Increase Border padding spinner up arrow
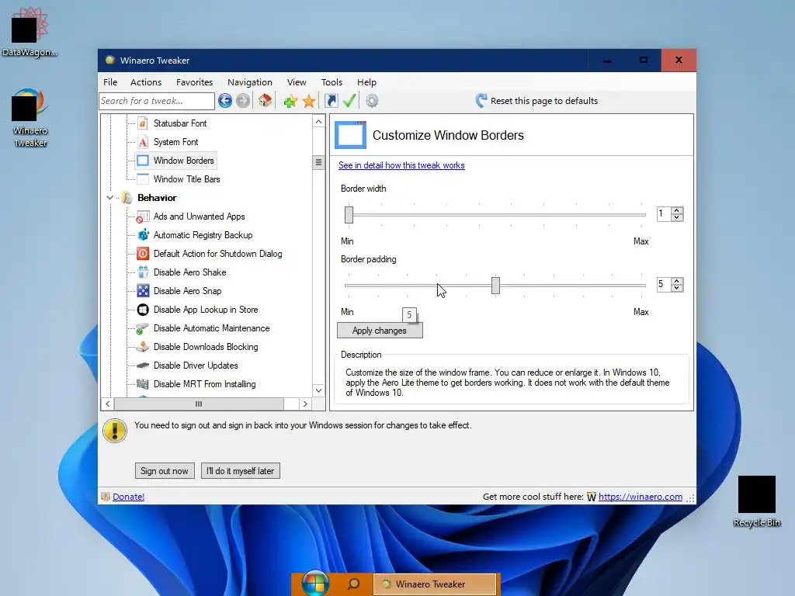 point(676,281)
